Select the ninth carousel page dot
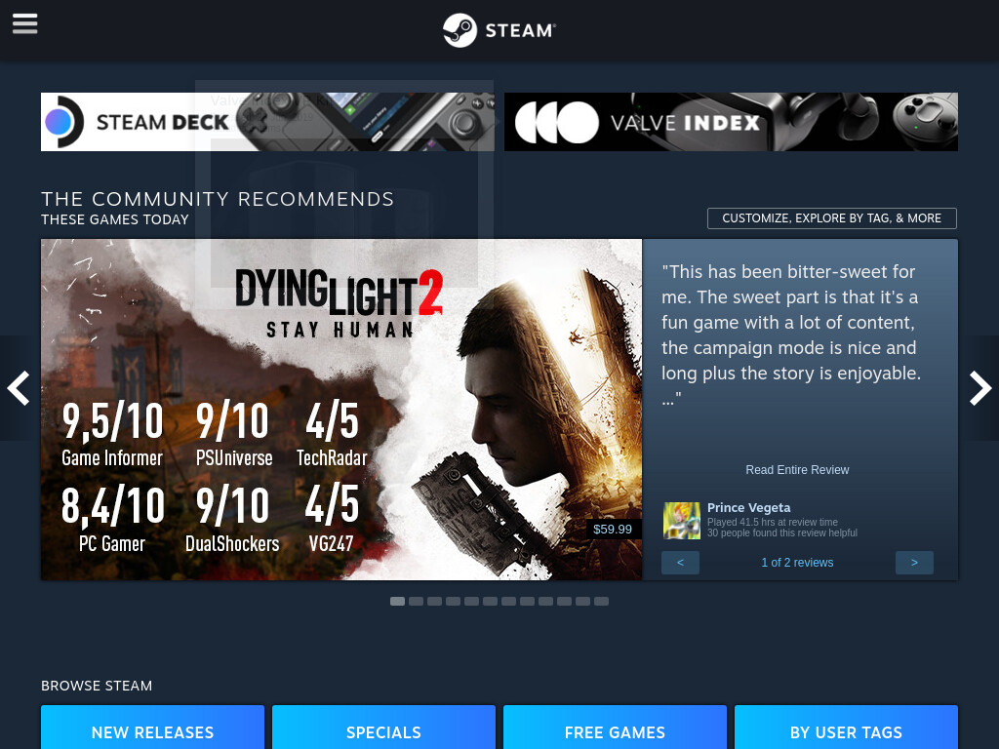This screenshot has height=749, width=999. click(x=545, y=601)
